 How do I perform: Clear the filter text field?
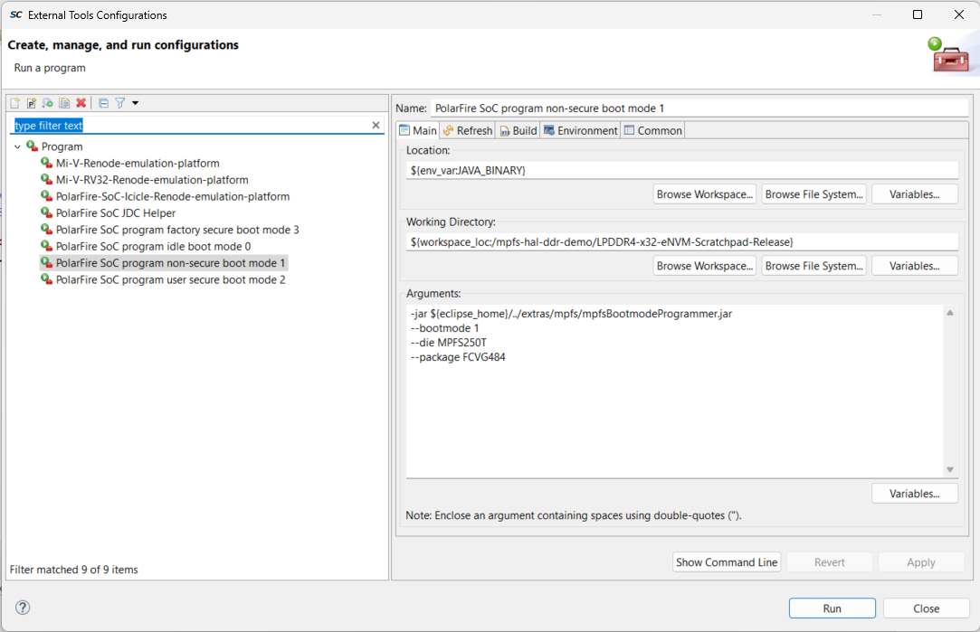[376, 126]
